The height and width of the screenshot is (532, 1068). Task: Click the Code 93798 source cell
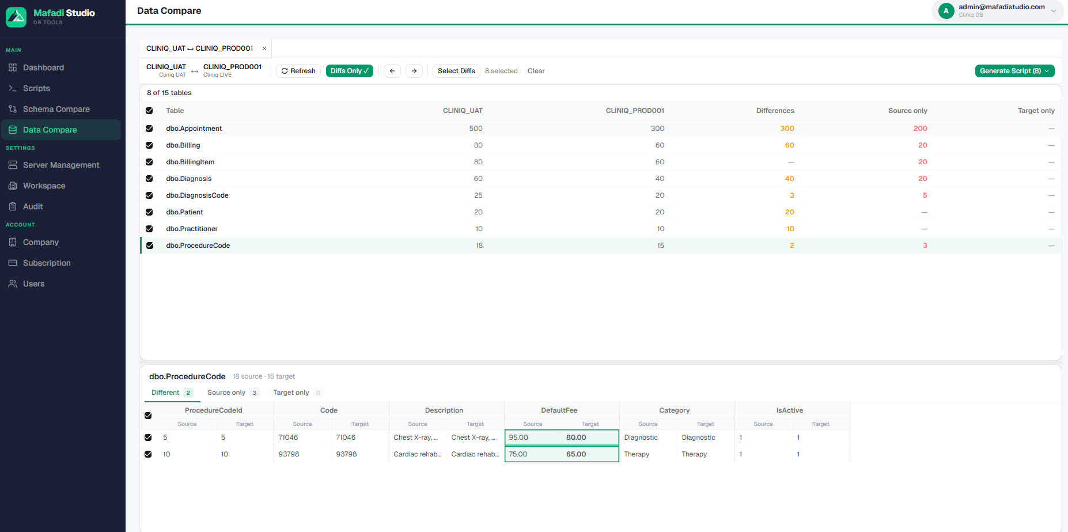302,454
